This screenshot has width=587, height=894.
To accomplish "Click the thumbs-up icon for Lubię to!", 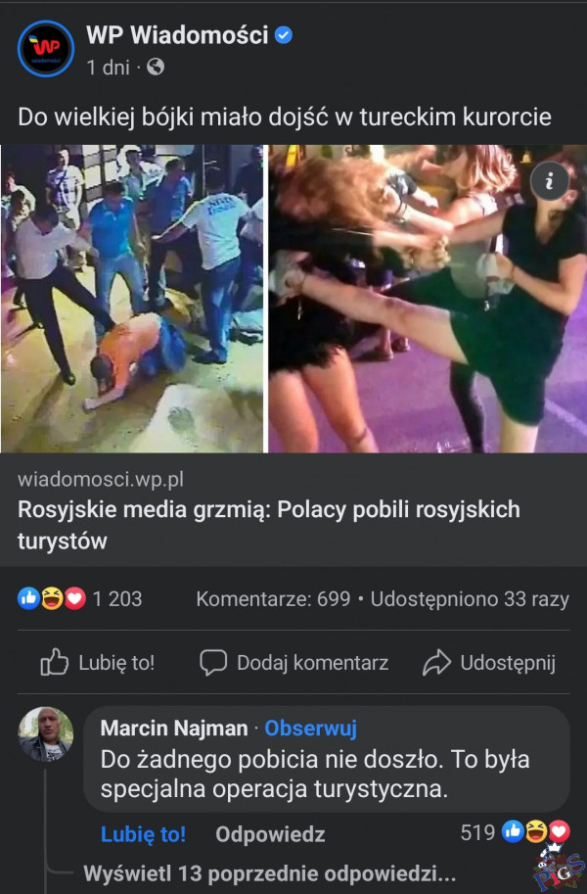I will pyautogui.click(x=54, y=663).
